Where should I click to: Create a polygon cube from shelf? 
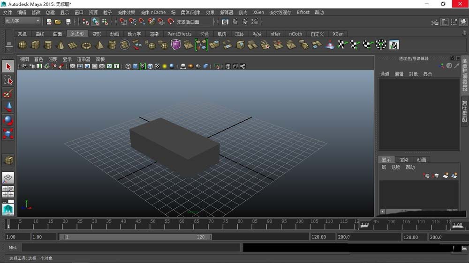tap(35, 45)
